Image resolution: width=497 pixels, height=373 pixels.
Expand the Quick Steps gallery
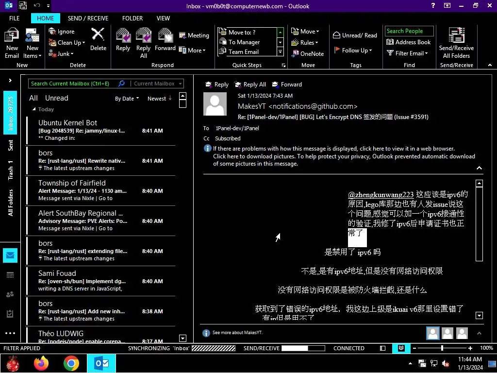280,51
